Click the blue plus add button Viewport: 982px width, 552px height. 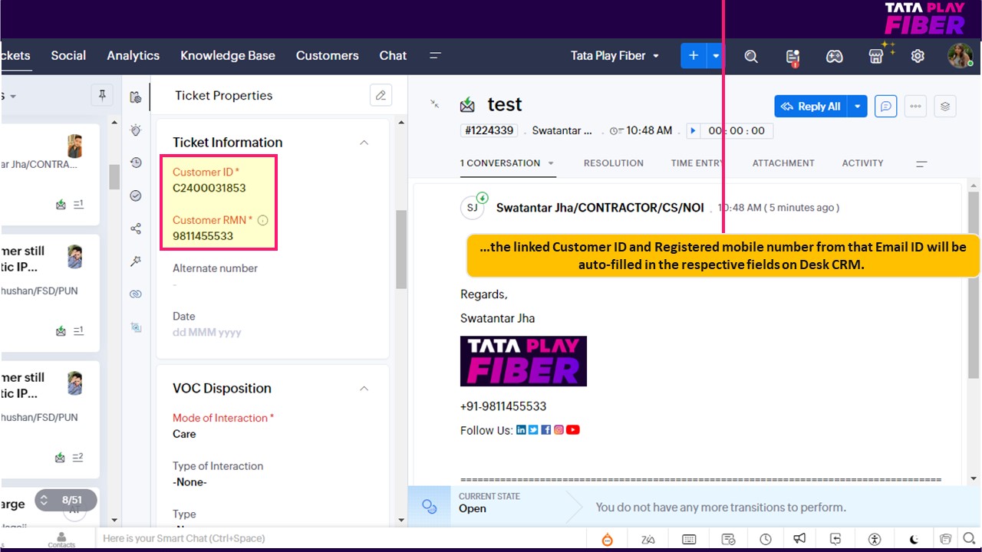point(694,56)
